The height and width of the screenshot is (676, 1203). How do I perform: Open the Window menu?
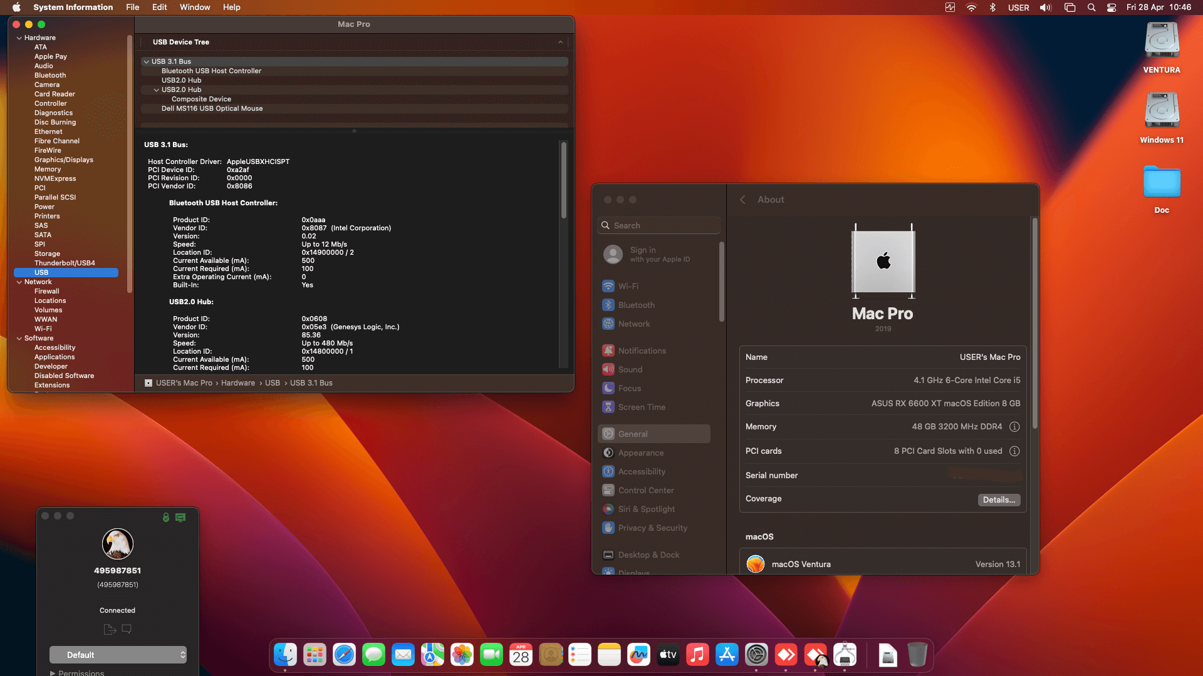(195, 8)
